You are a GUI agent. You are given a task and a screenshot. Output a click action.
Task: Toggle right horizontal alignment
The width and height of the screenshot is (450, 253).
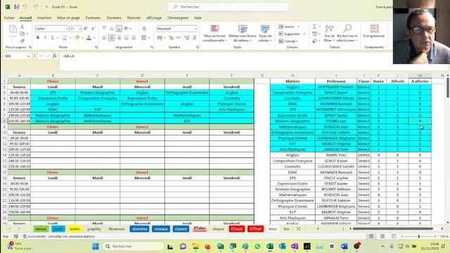pos(119,37)
